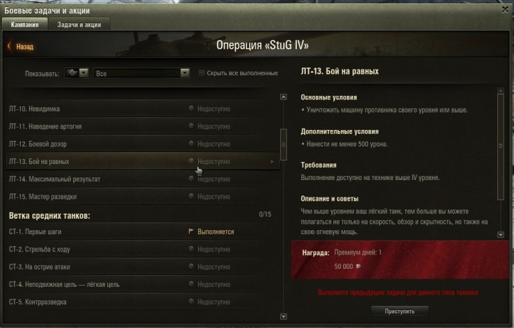Click the flag icon next to Выполняется
This screenshot has width=514, height=328.
tap(191, 232)
